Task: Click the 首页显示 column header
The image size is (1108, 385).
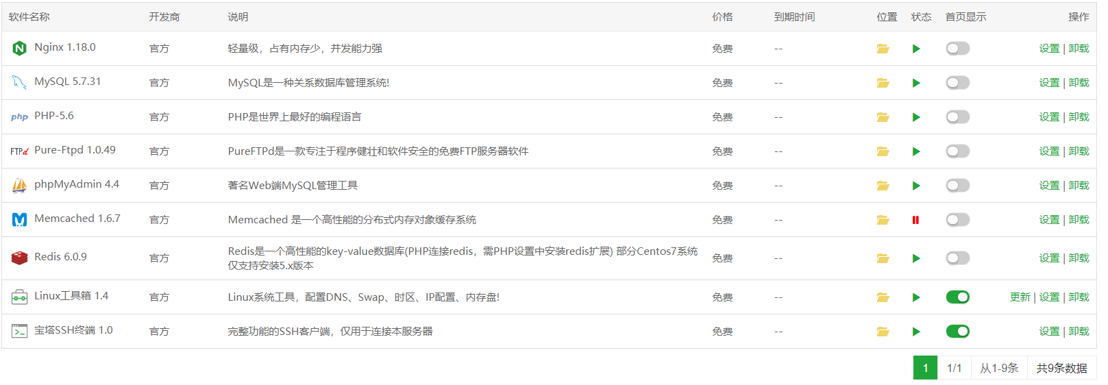Action: point(966,17)
